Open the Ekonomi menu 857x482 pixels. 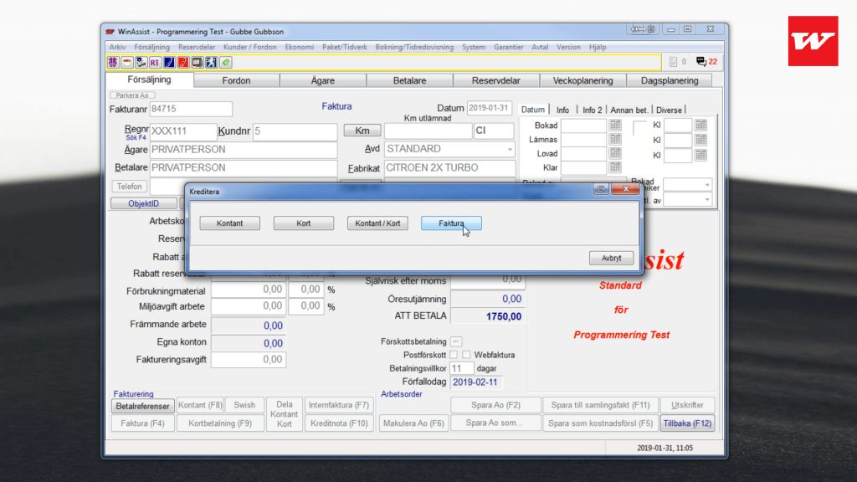pyautogui.click(x=299, y=47)
